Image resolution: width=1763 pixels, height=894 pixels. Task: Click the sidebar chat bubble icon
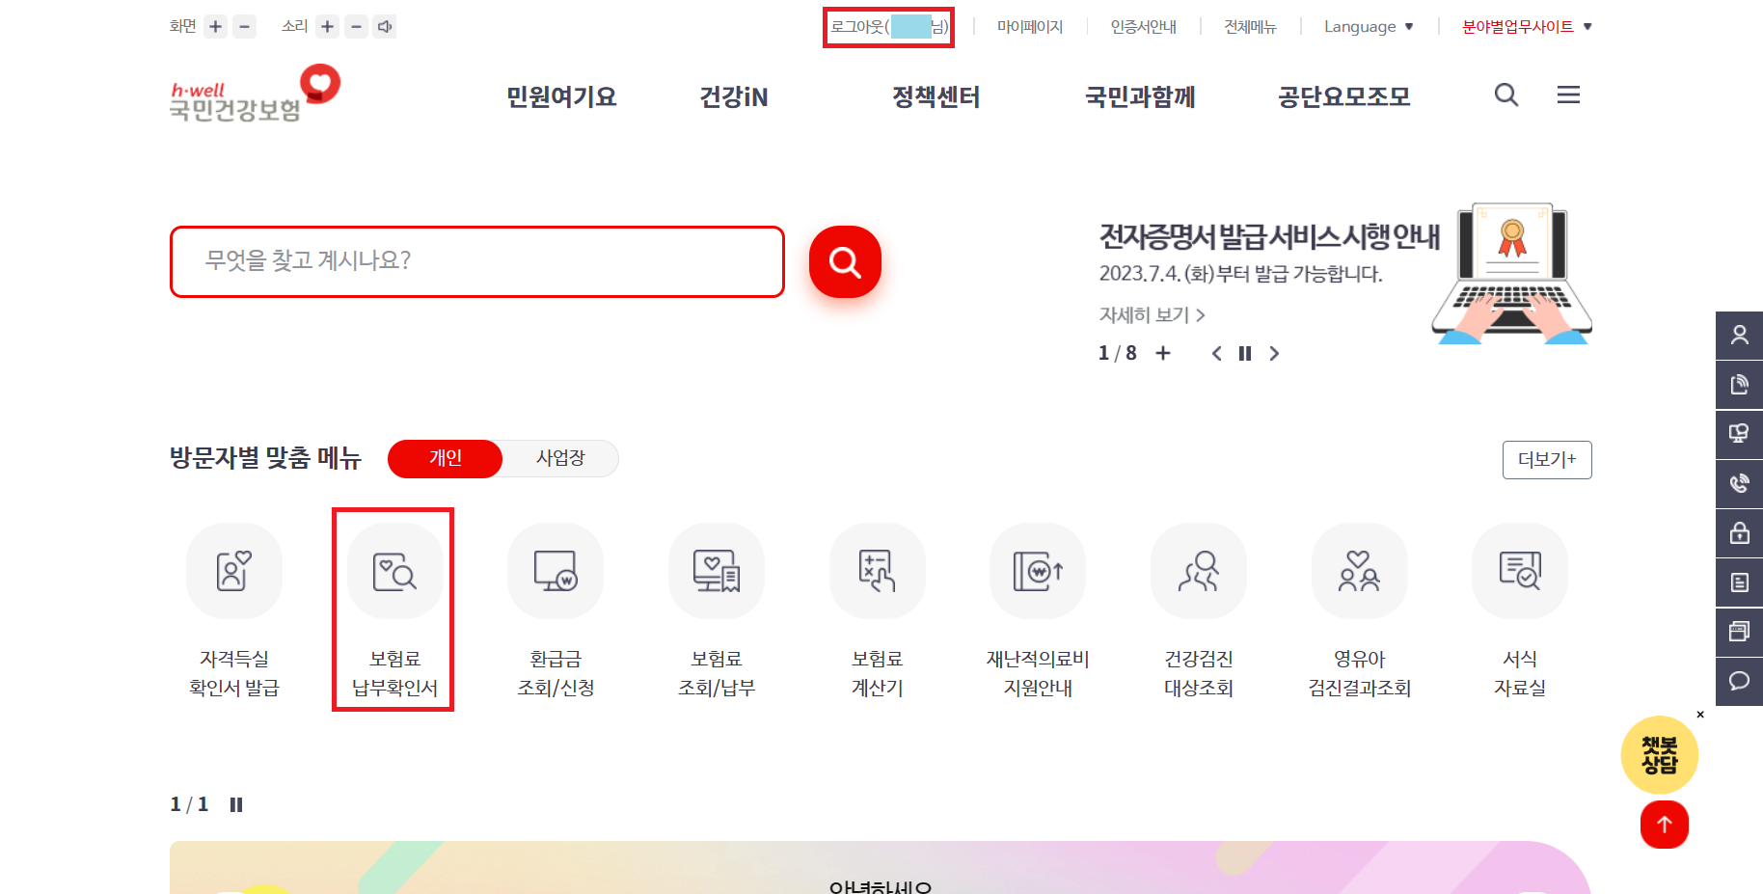pos(1739,681)
